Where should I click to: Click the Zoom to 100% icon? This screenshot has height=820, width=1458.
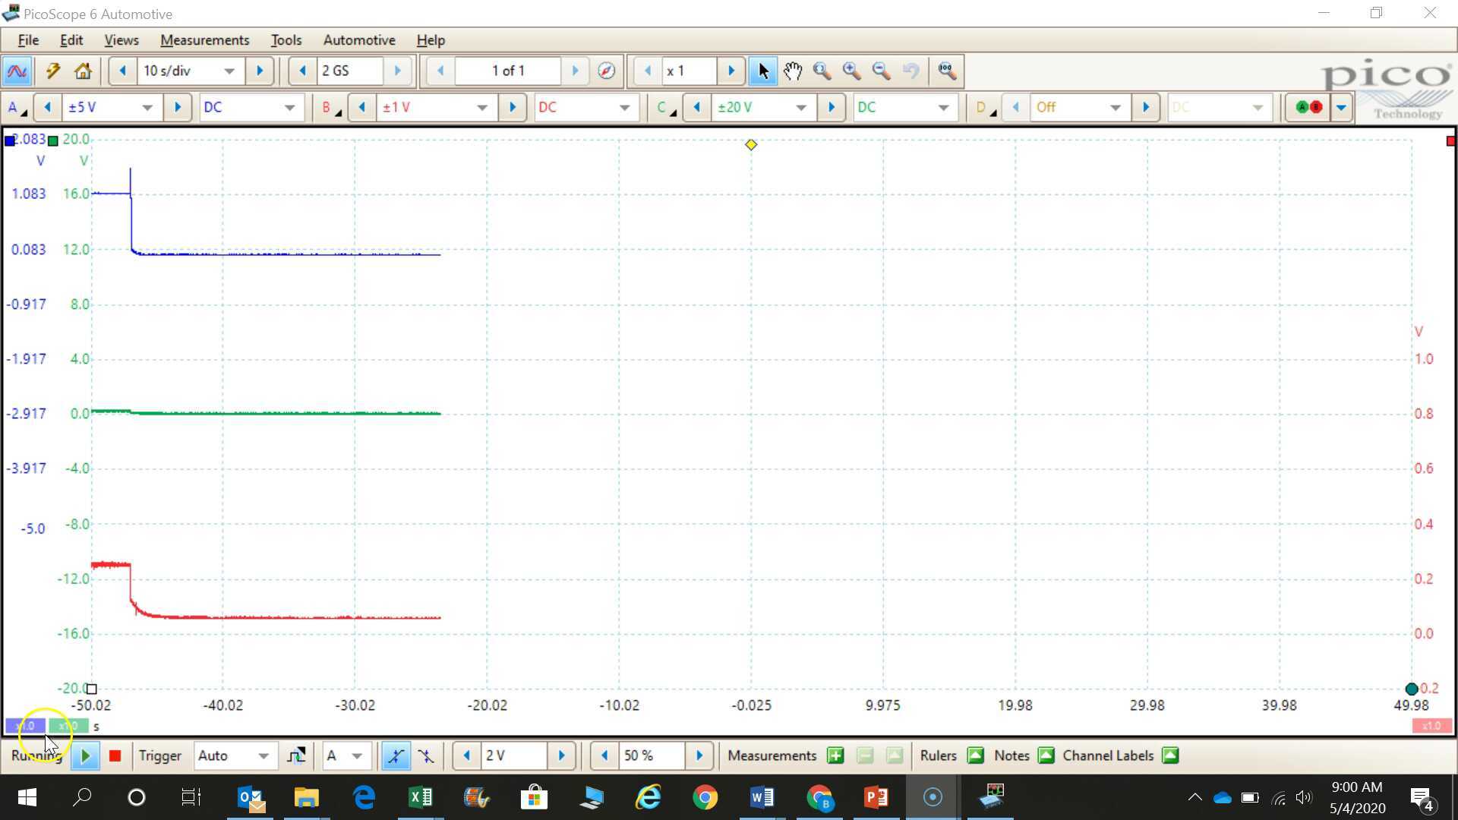pyautogui.click(x=946, y=71)
